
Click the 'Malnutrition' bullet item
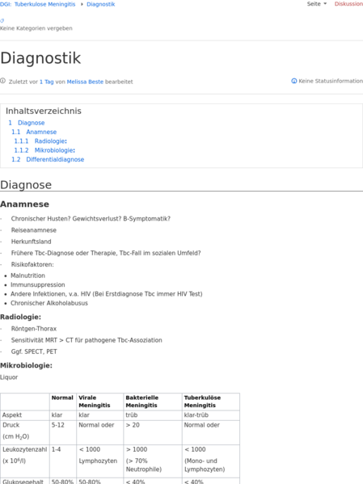27,276
